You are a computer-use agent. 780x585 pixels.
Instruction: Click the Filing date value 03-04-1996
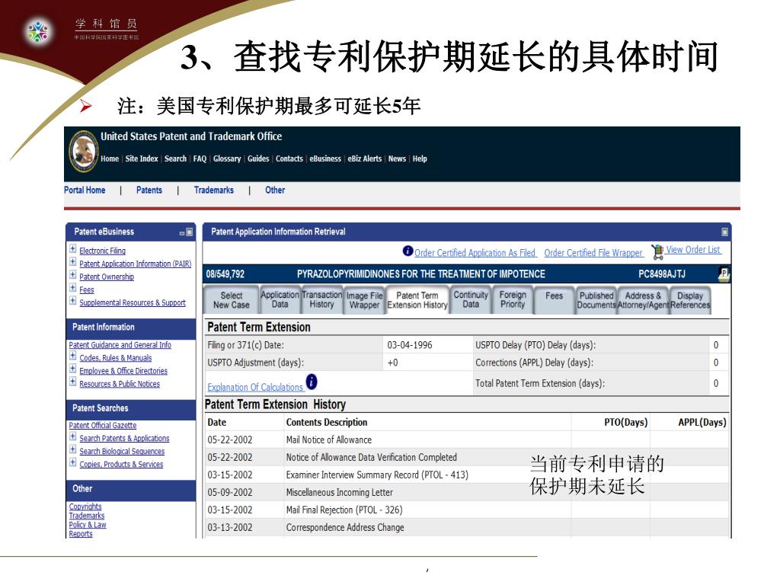pyautogui.click(x=410, y=345)
